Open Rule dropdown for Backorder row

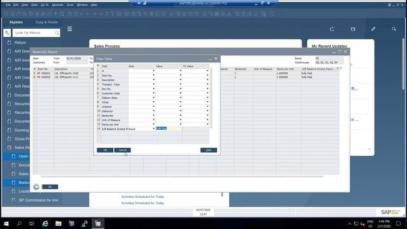153,116
